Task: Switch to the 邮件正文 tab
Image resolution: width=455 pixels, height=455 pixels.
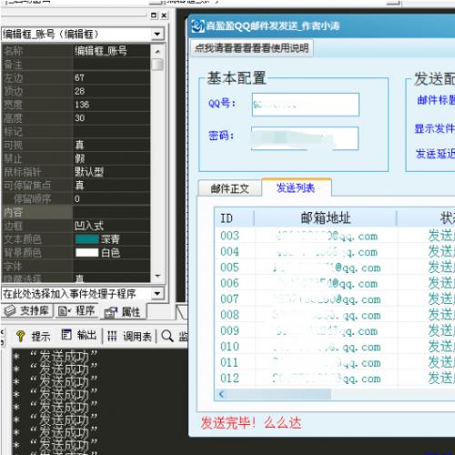Action: click(x=229, y=188)
